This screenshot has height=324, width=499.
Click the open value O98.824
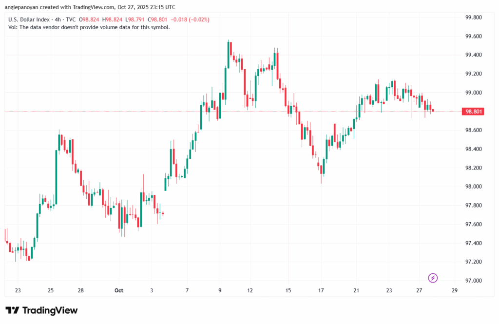[x=93, y=19]
